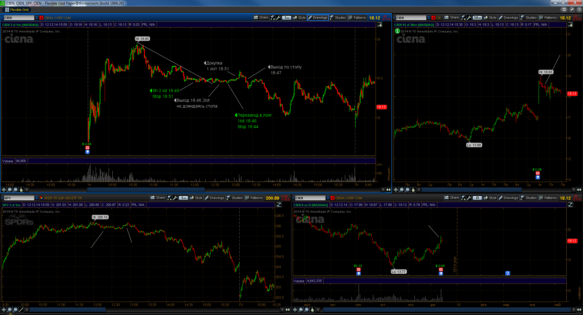
Task: Click the time scrollbar thumb under top-left chart
Action: point(146,190)
